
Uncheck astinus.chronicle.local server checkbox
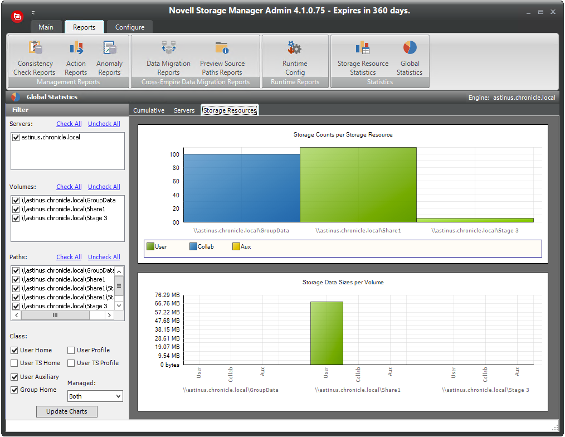tap(16, 138)
